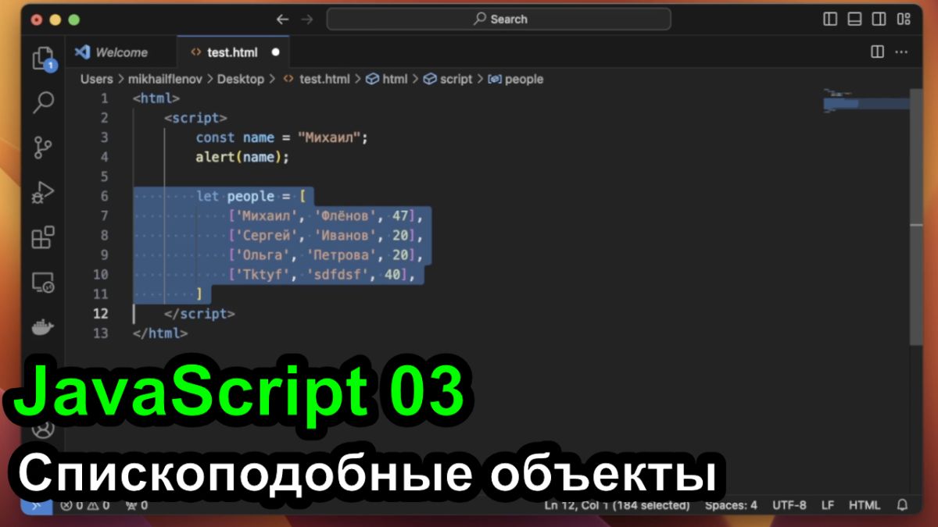This screenshot has width=938, height=527.
Task: Open the Explorer view in the activity bar
Action: pyautogui.click(x=43, y=58)
